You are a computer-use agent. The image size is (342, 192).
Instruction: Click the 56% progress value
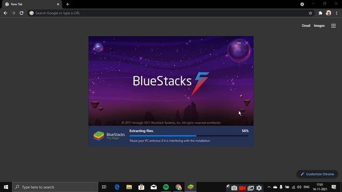245,131
